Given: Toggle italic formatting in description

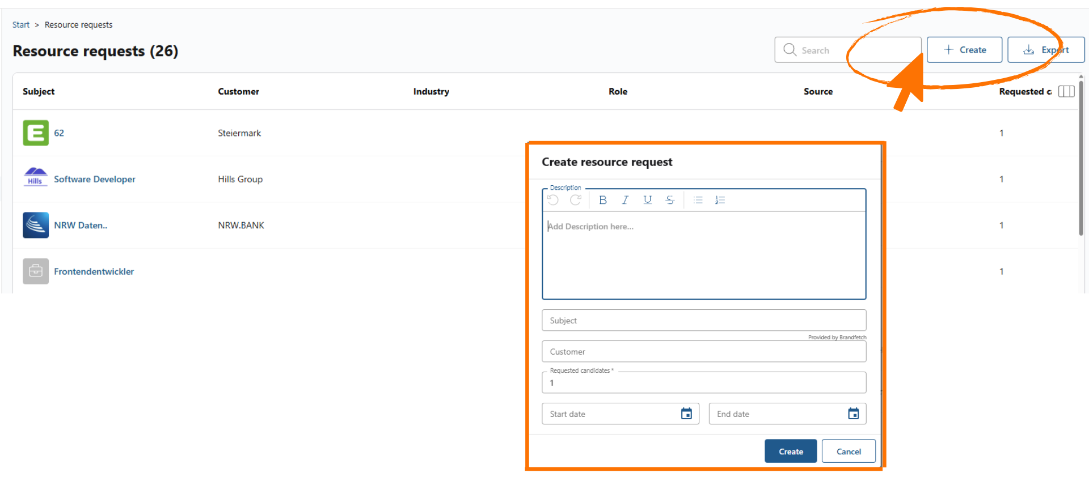Looking at the screenshot, I should click(x=625, y=200).
